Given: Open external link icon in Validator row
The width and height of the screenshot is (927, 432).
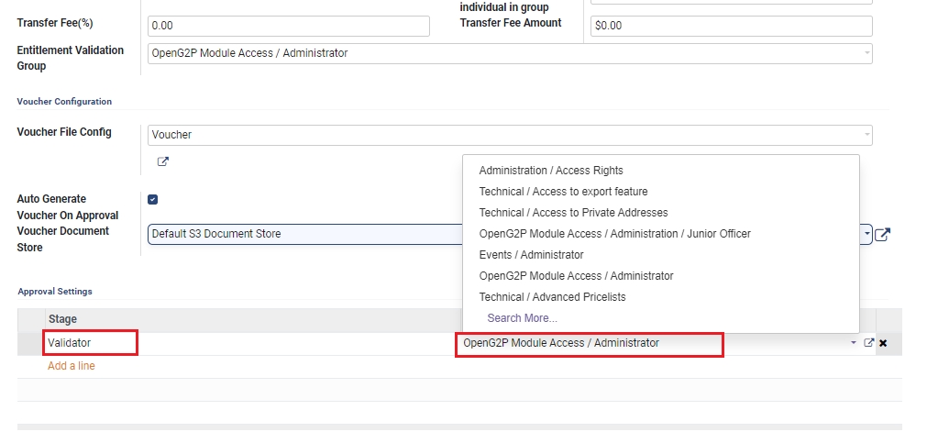Looking at the screenshot, I should tap(869, 343).
